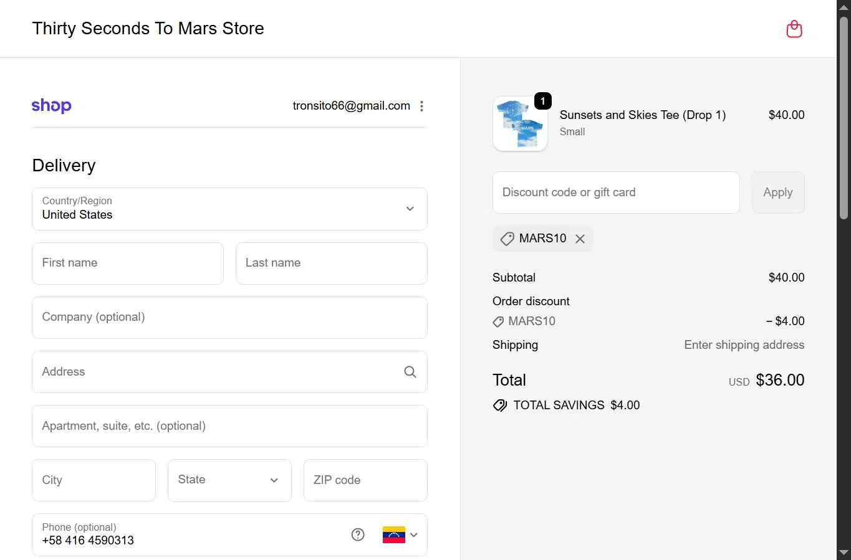Open account options kebab menu beside email

422,106
